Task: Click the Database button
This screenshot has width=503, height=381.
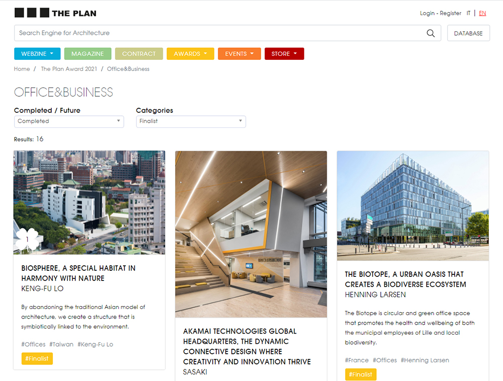Action: click(468, 33)
